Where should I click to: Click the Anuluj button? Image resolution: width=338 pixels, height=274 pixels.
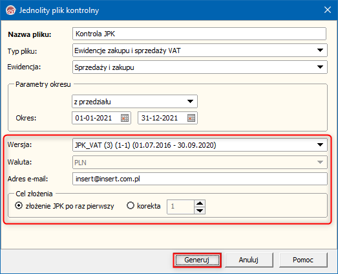click(x=249, y=260)
